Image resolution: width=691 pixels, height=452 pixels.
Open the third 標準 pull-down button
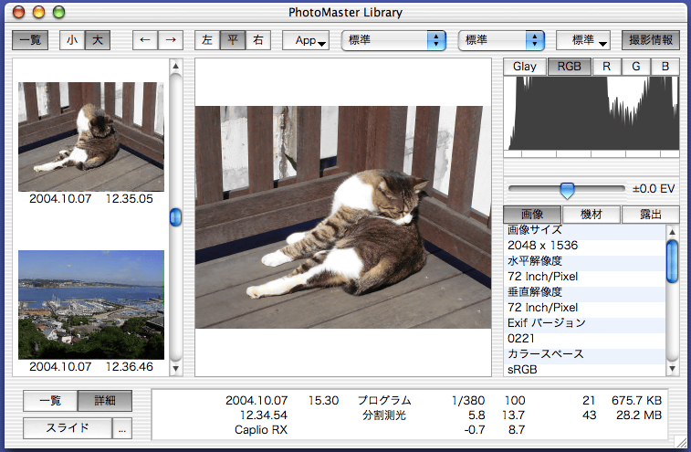tap(583, 40)
